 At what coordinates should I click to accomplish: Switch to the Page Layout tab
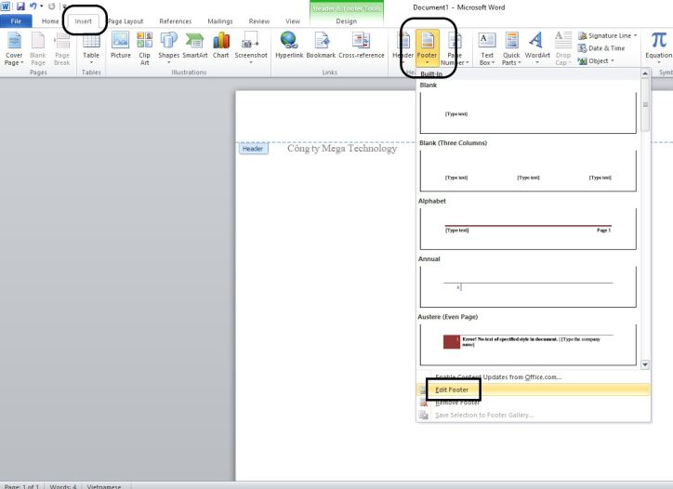[x=125, y=21]
